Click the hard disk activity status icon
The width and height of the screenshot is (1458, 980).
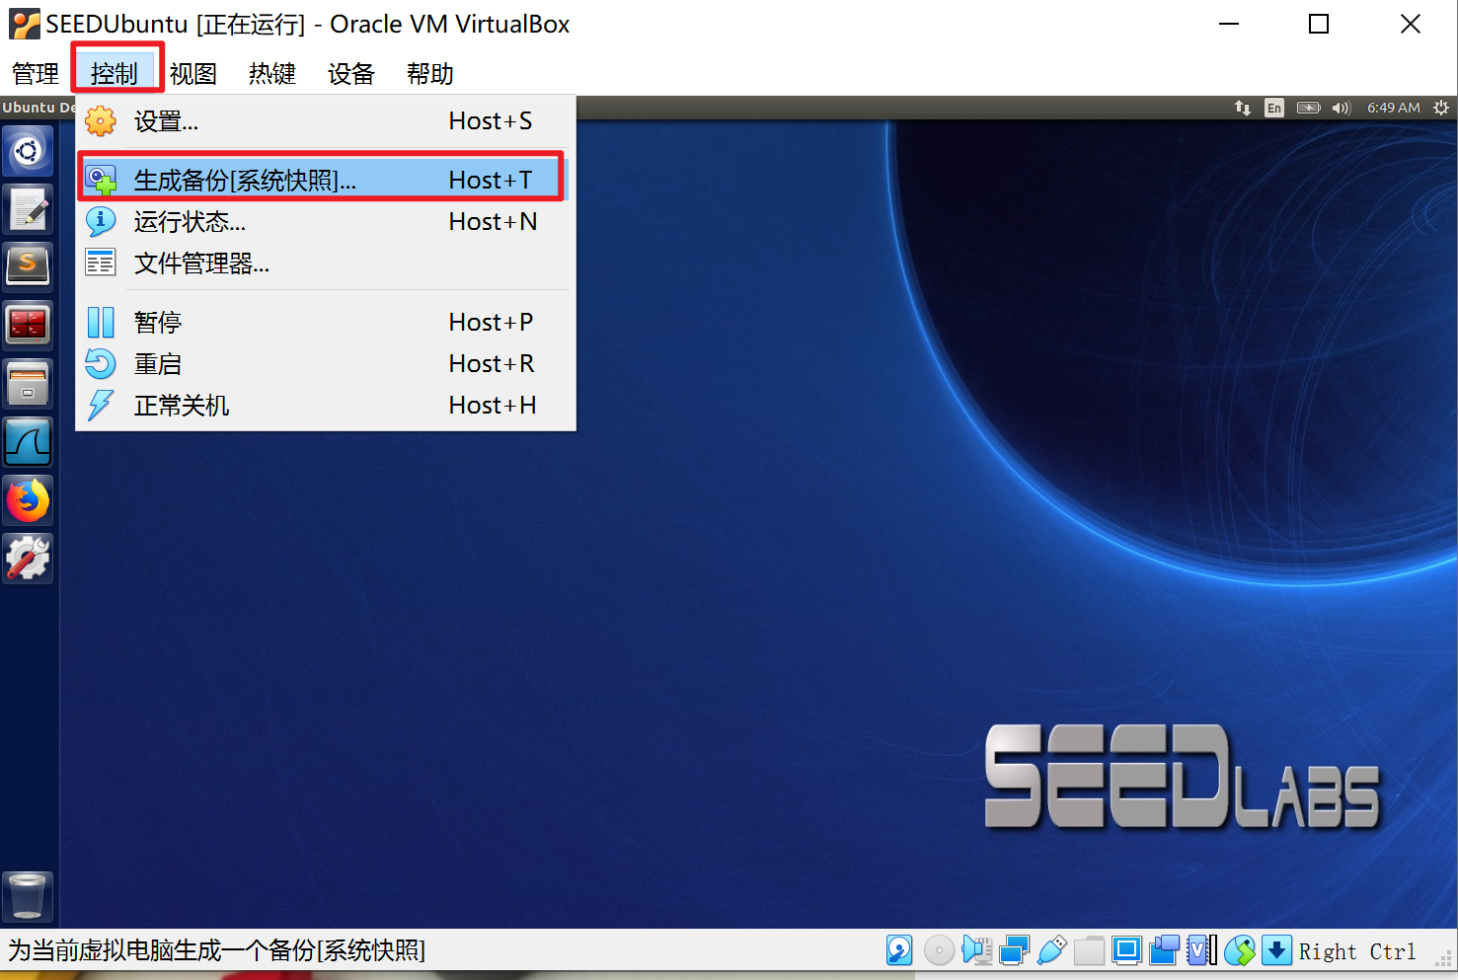[x=899, y=950]
